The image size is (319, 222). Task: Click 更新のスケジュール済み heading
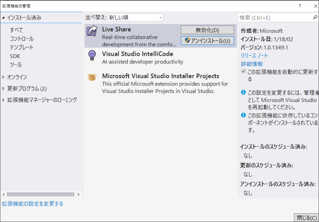[x=266, y=165]
